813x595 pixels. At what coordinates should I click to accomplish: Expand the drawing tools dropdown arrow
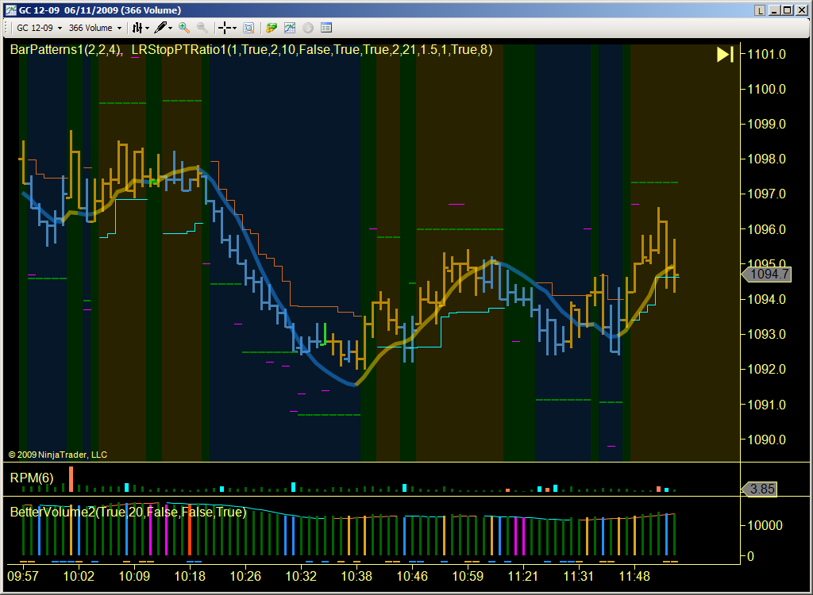pos(170,28)
